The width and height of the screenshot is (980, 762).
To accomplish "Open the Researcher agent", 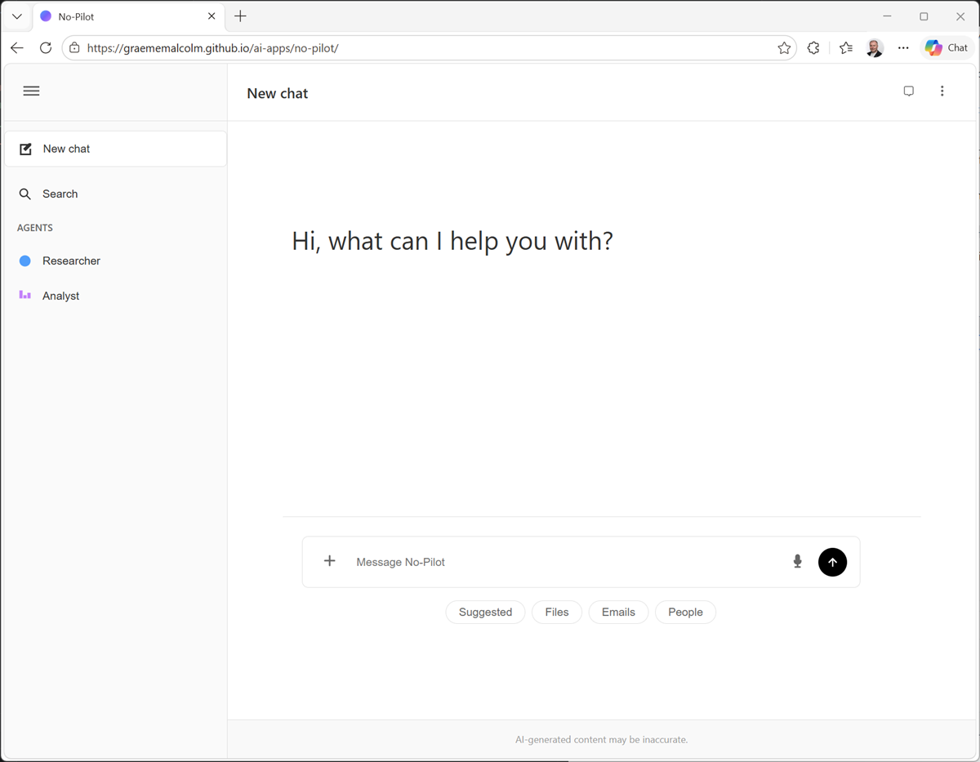I will coord(116,261).
